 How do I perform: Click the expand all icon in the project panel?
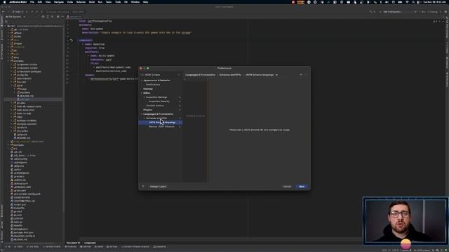tap(48, 17)
